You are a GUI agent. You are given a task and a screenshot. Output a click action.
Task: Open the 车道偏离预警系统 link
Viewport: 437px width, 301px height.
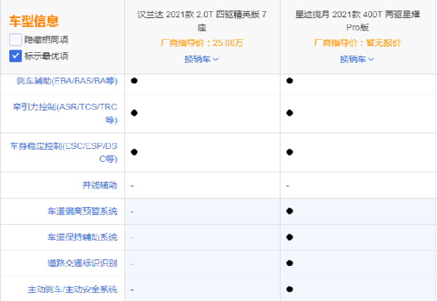(x=82, y=211)
